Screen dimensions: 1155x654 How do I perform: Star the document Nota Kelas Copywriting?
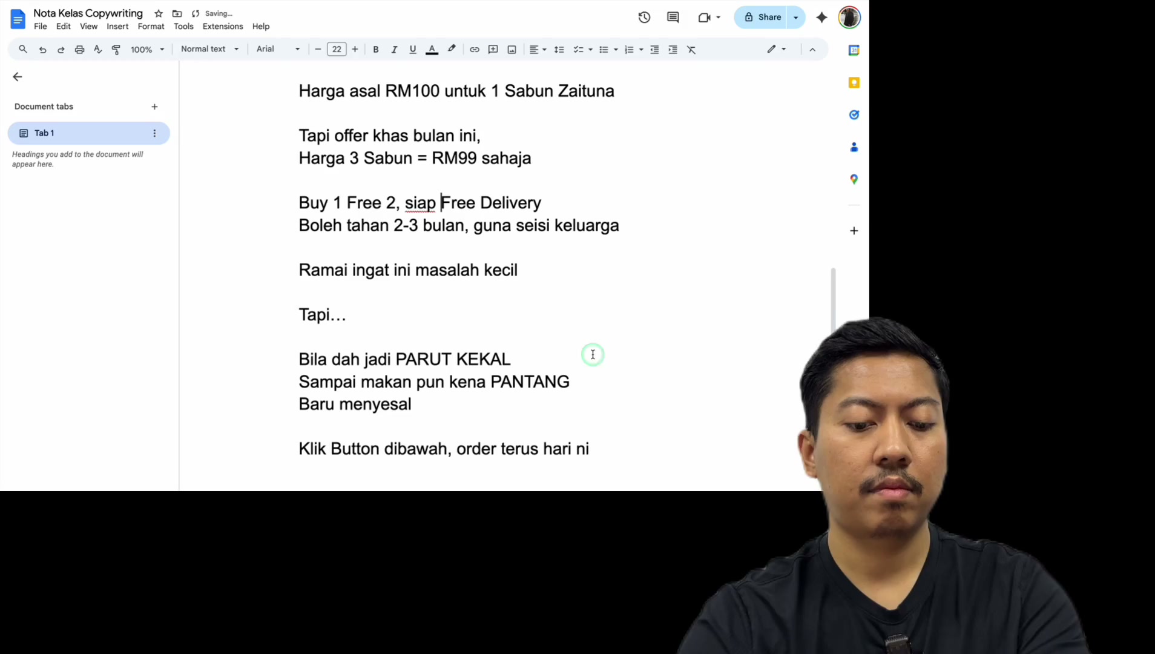[159, 13]
